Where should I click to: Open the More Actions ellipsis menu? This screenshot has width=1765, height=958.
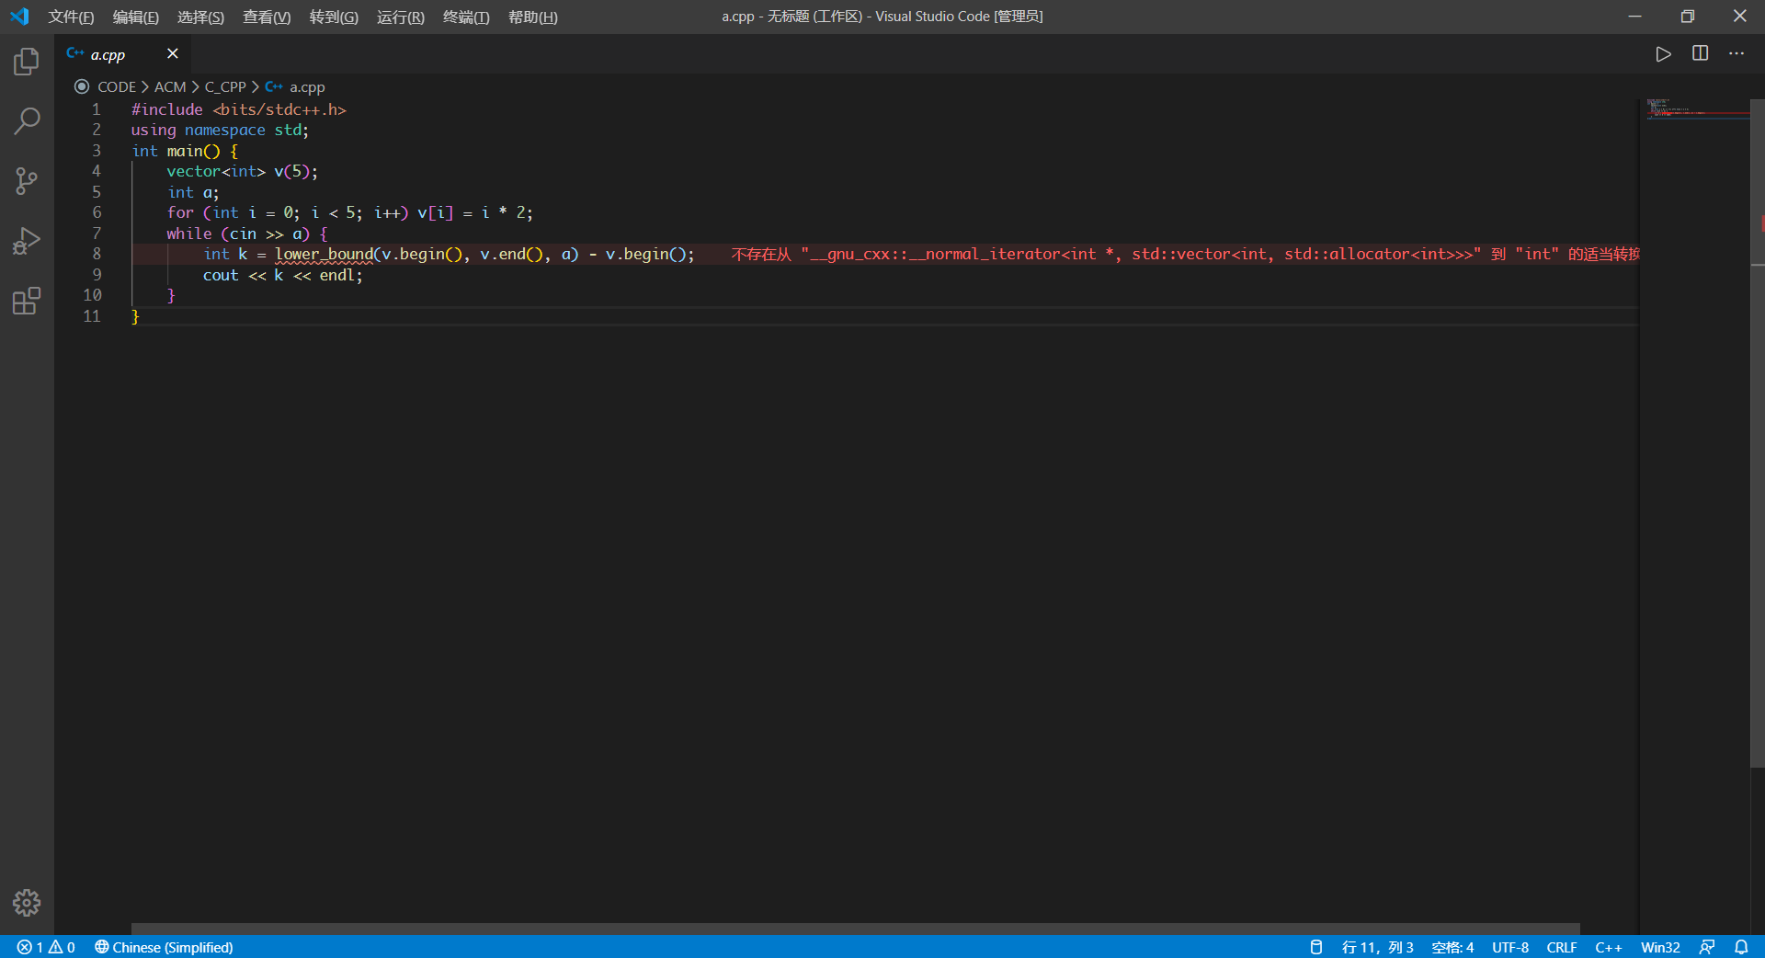[1736, 53]
